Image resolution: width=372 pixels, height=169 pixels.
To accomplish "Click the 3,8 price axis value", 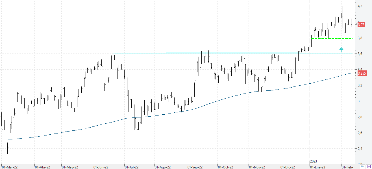I will click(360, 38).
